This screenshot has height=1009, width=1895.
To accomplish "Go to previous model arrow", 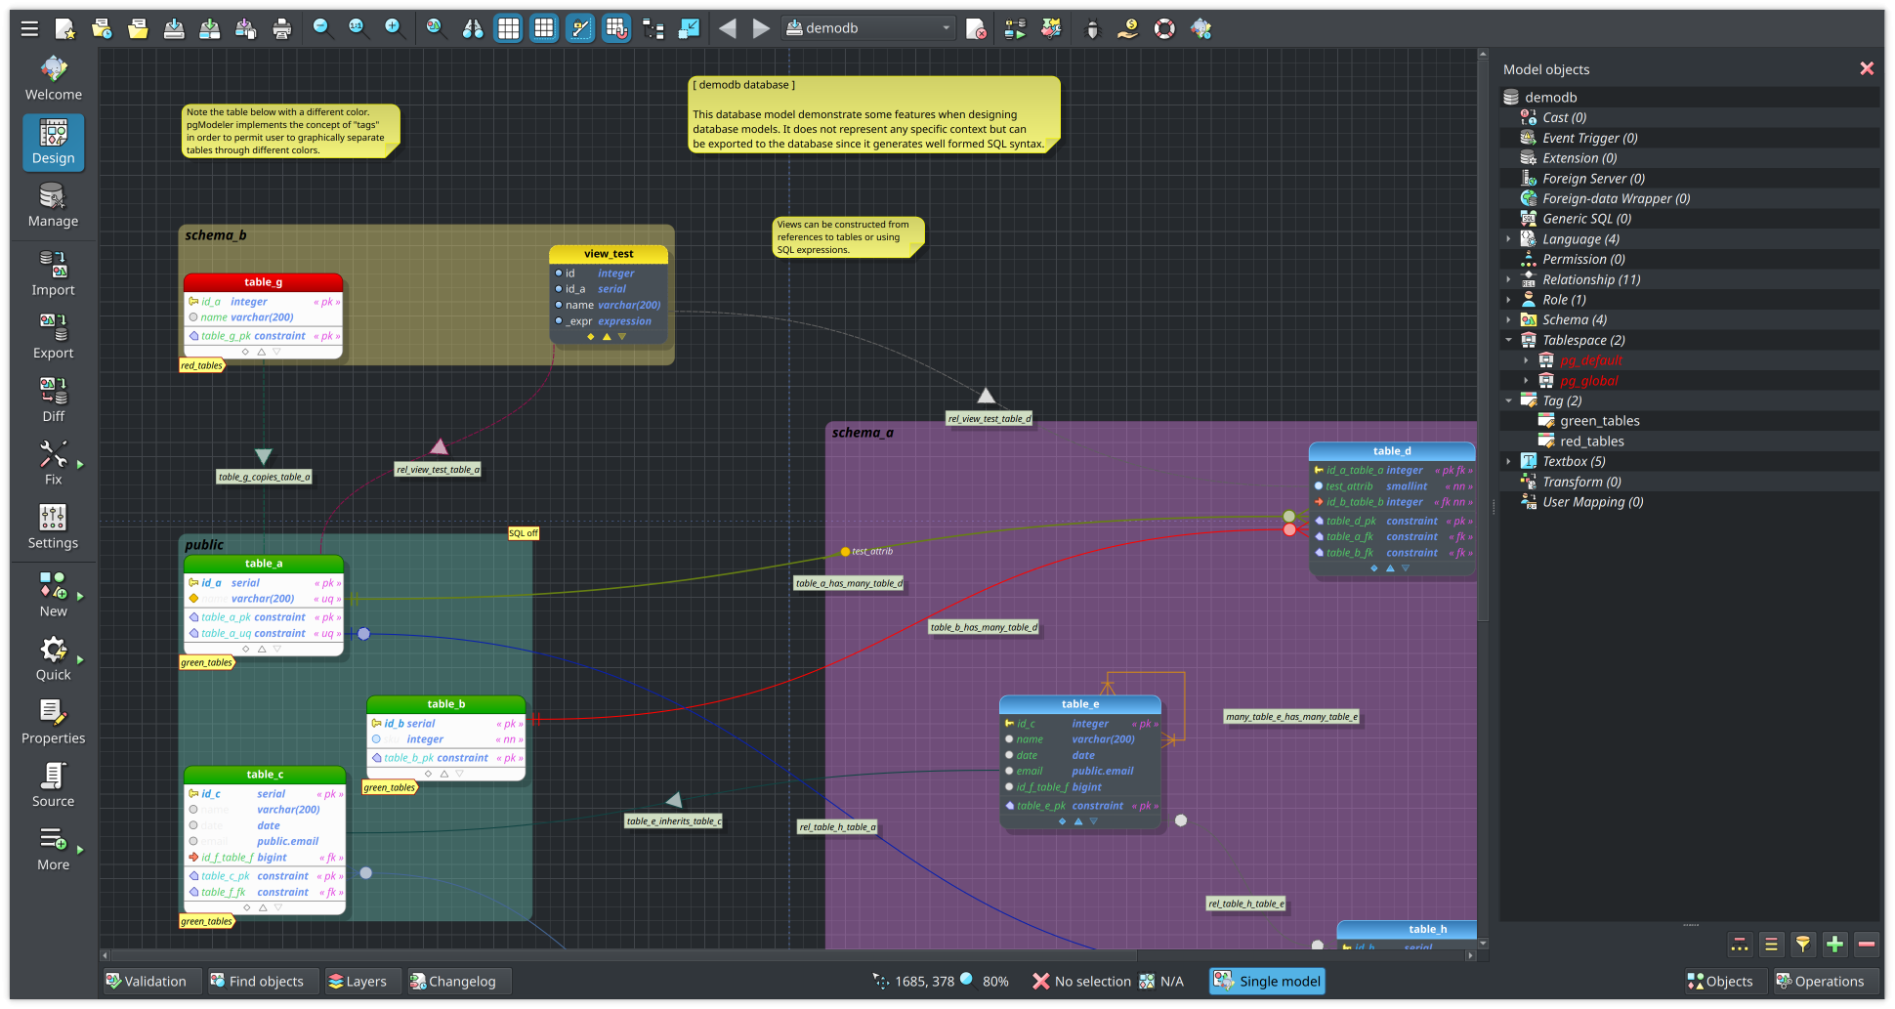I will [x=728, y=28].
